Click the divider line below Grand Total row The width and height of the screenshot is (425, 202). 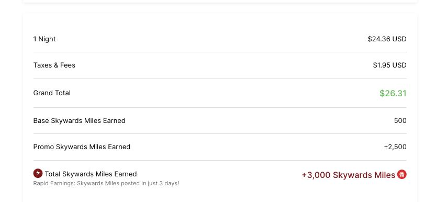(x=220, y=108)
